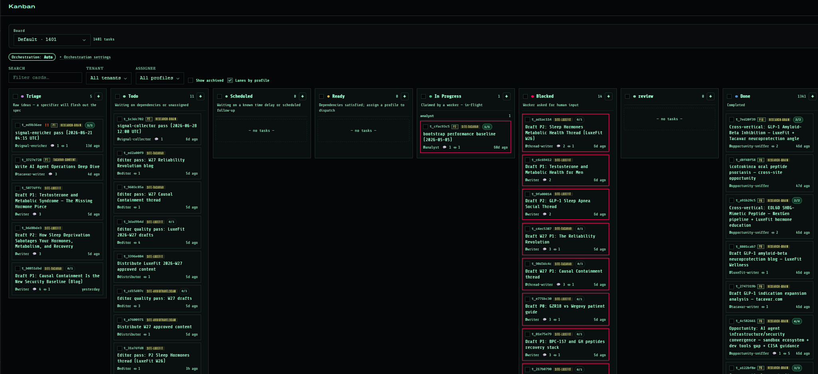Viewport: 818px width, 374px height.
Task: Click comment icon on signal-enricher pass card
Action: 52,146
